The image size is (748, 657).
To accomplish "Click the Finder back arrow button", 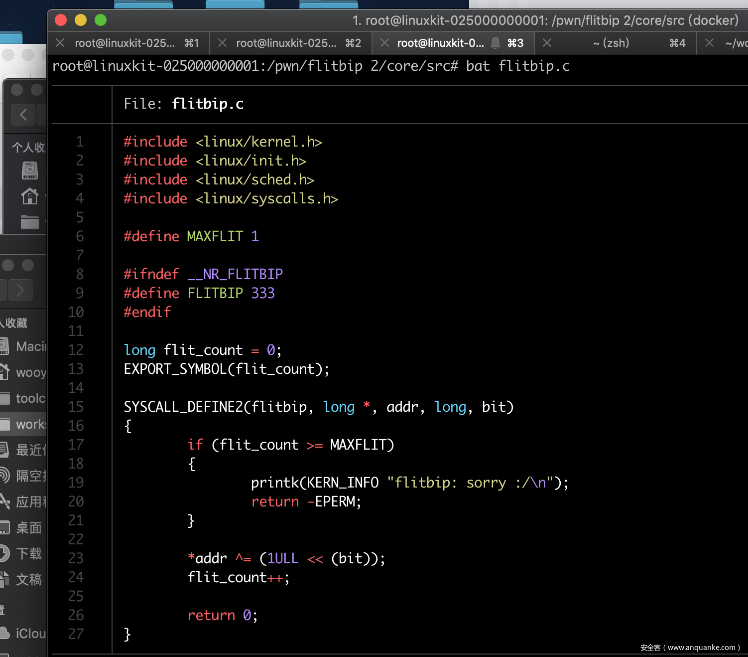I will [23, 115].
